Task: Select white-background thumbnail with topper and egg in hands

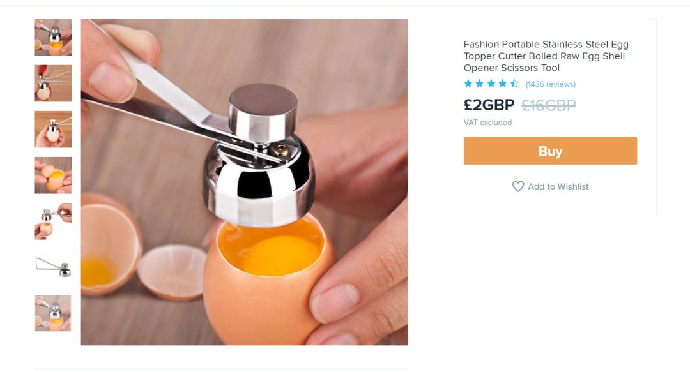Action: pos(53,221)
